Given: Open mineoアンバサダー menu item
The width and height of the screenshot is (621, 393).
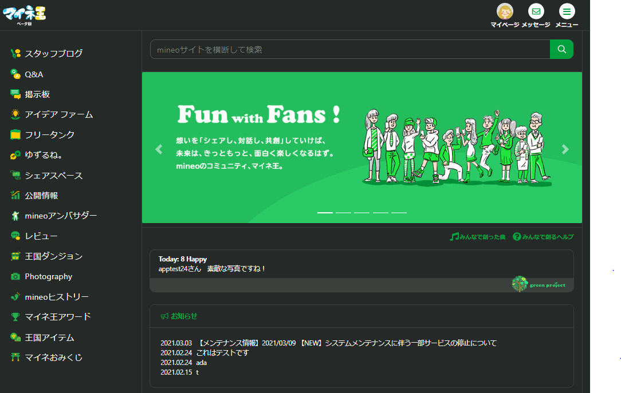Looking at the screenshot, I should coord(61,216).
